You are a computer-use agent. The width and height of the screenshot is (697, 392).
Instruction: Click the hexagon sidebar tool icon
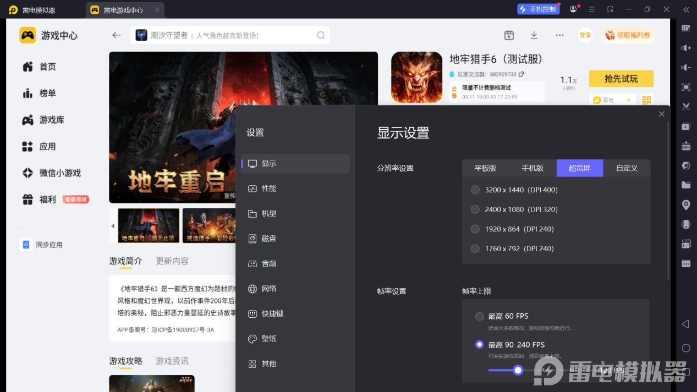685,165
